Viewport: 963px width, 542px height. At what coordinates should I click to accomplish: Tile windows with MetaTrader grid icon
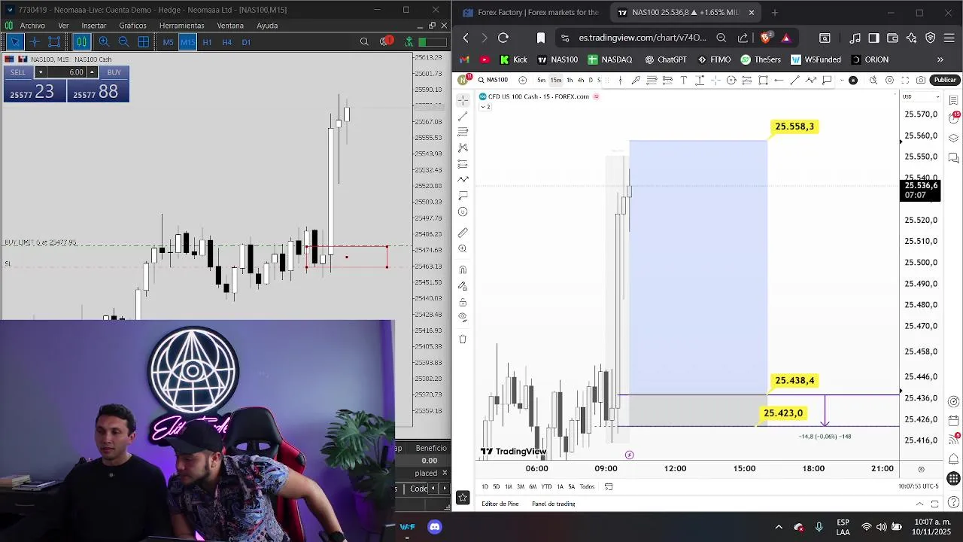point(143,42)
